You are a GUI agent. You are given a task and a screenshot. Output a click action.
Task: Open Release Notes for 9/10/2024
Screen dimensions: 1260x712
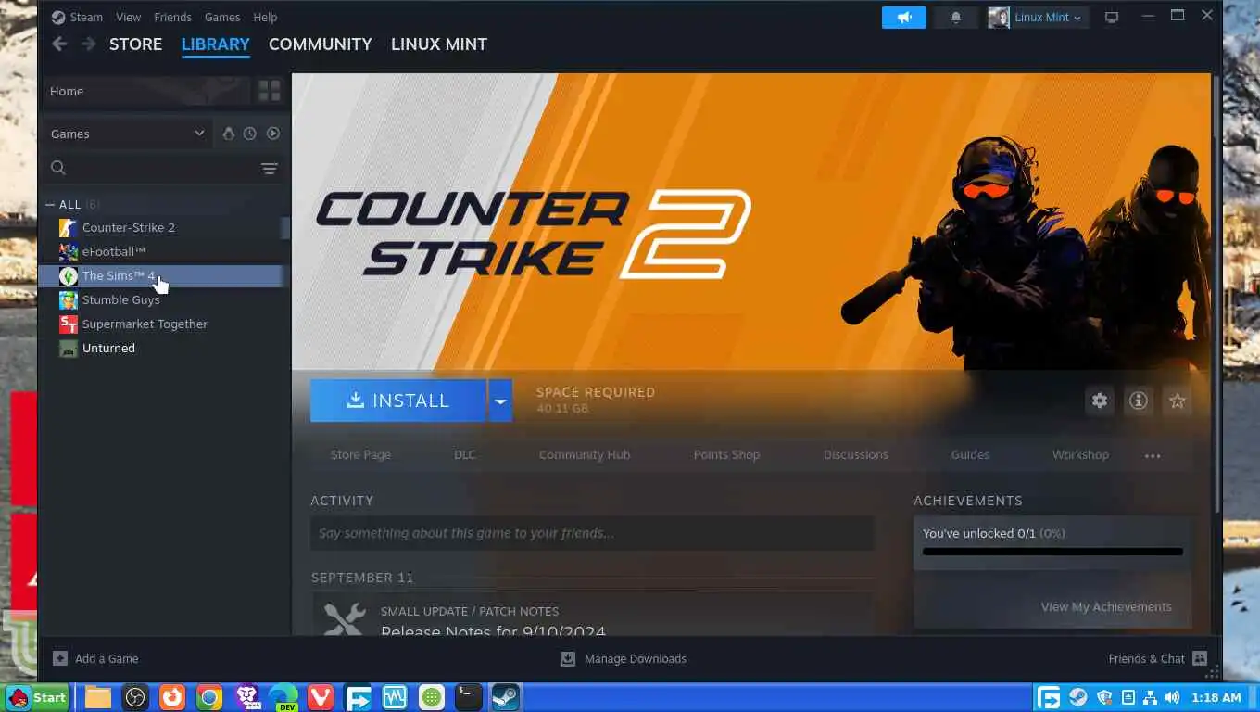pyautogui.click(x=493, y=631)
